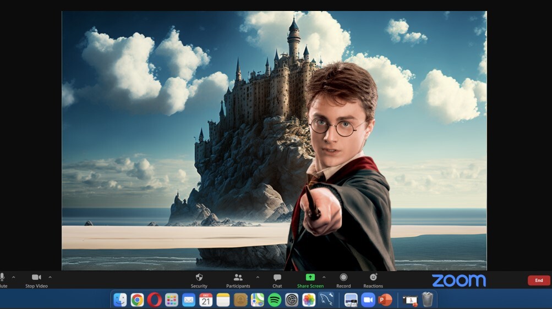
Task: Open Trash in the dock
Action: (x=428, y=300)
